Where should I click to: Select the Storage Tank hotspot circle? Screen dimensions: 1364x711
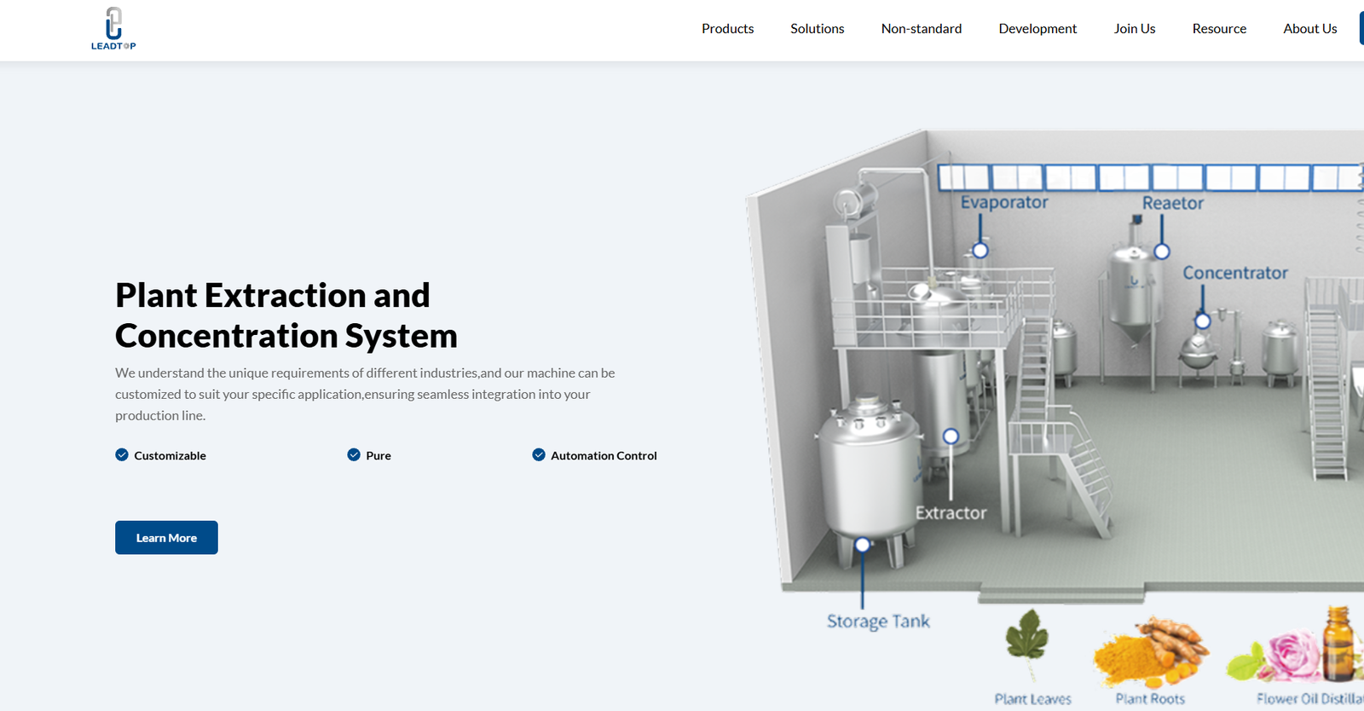pos(863,545)
